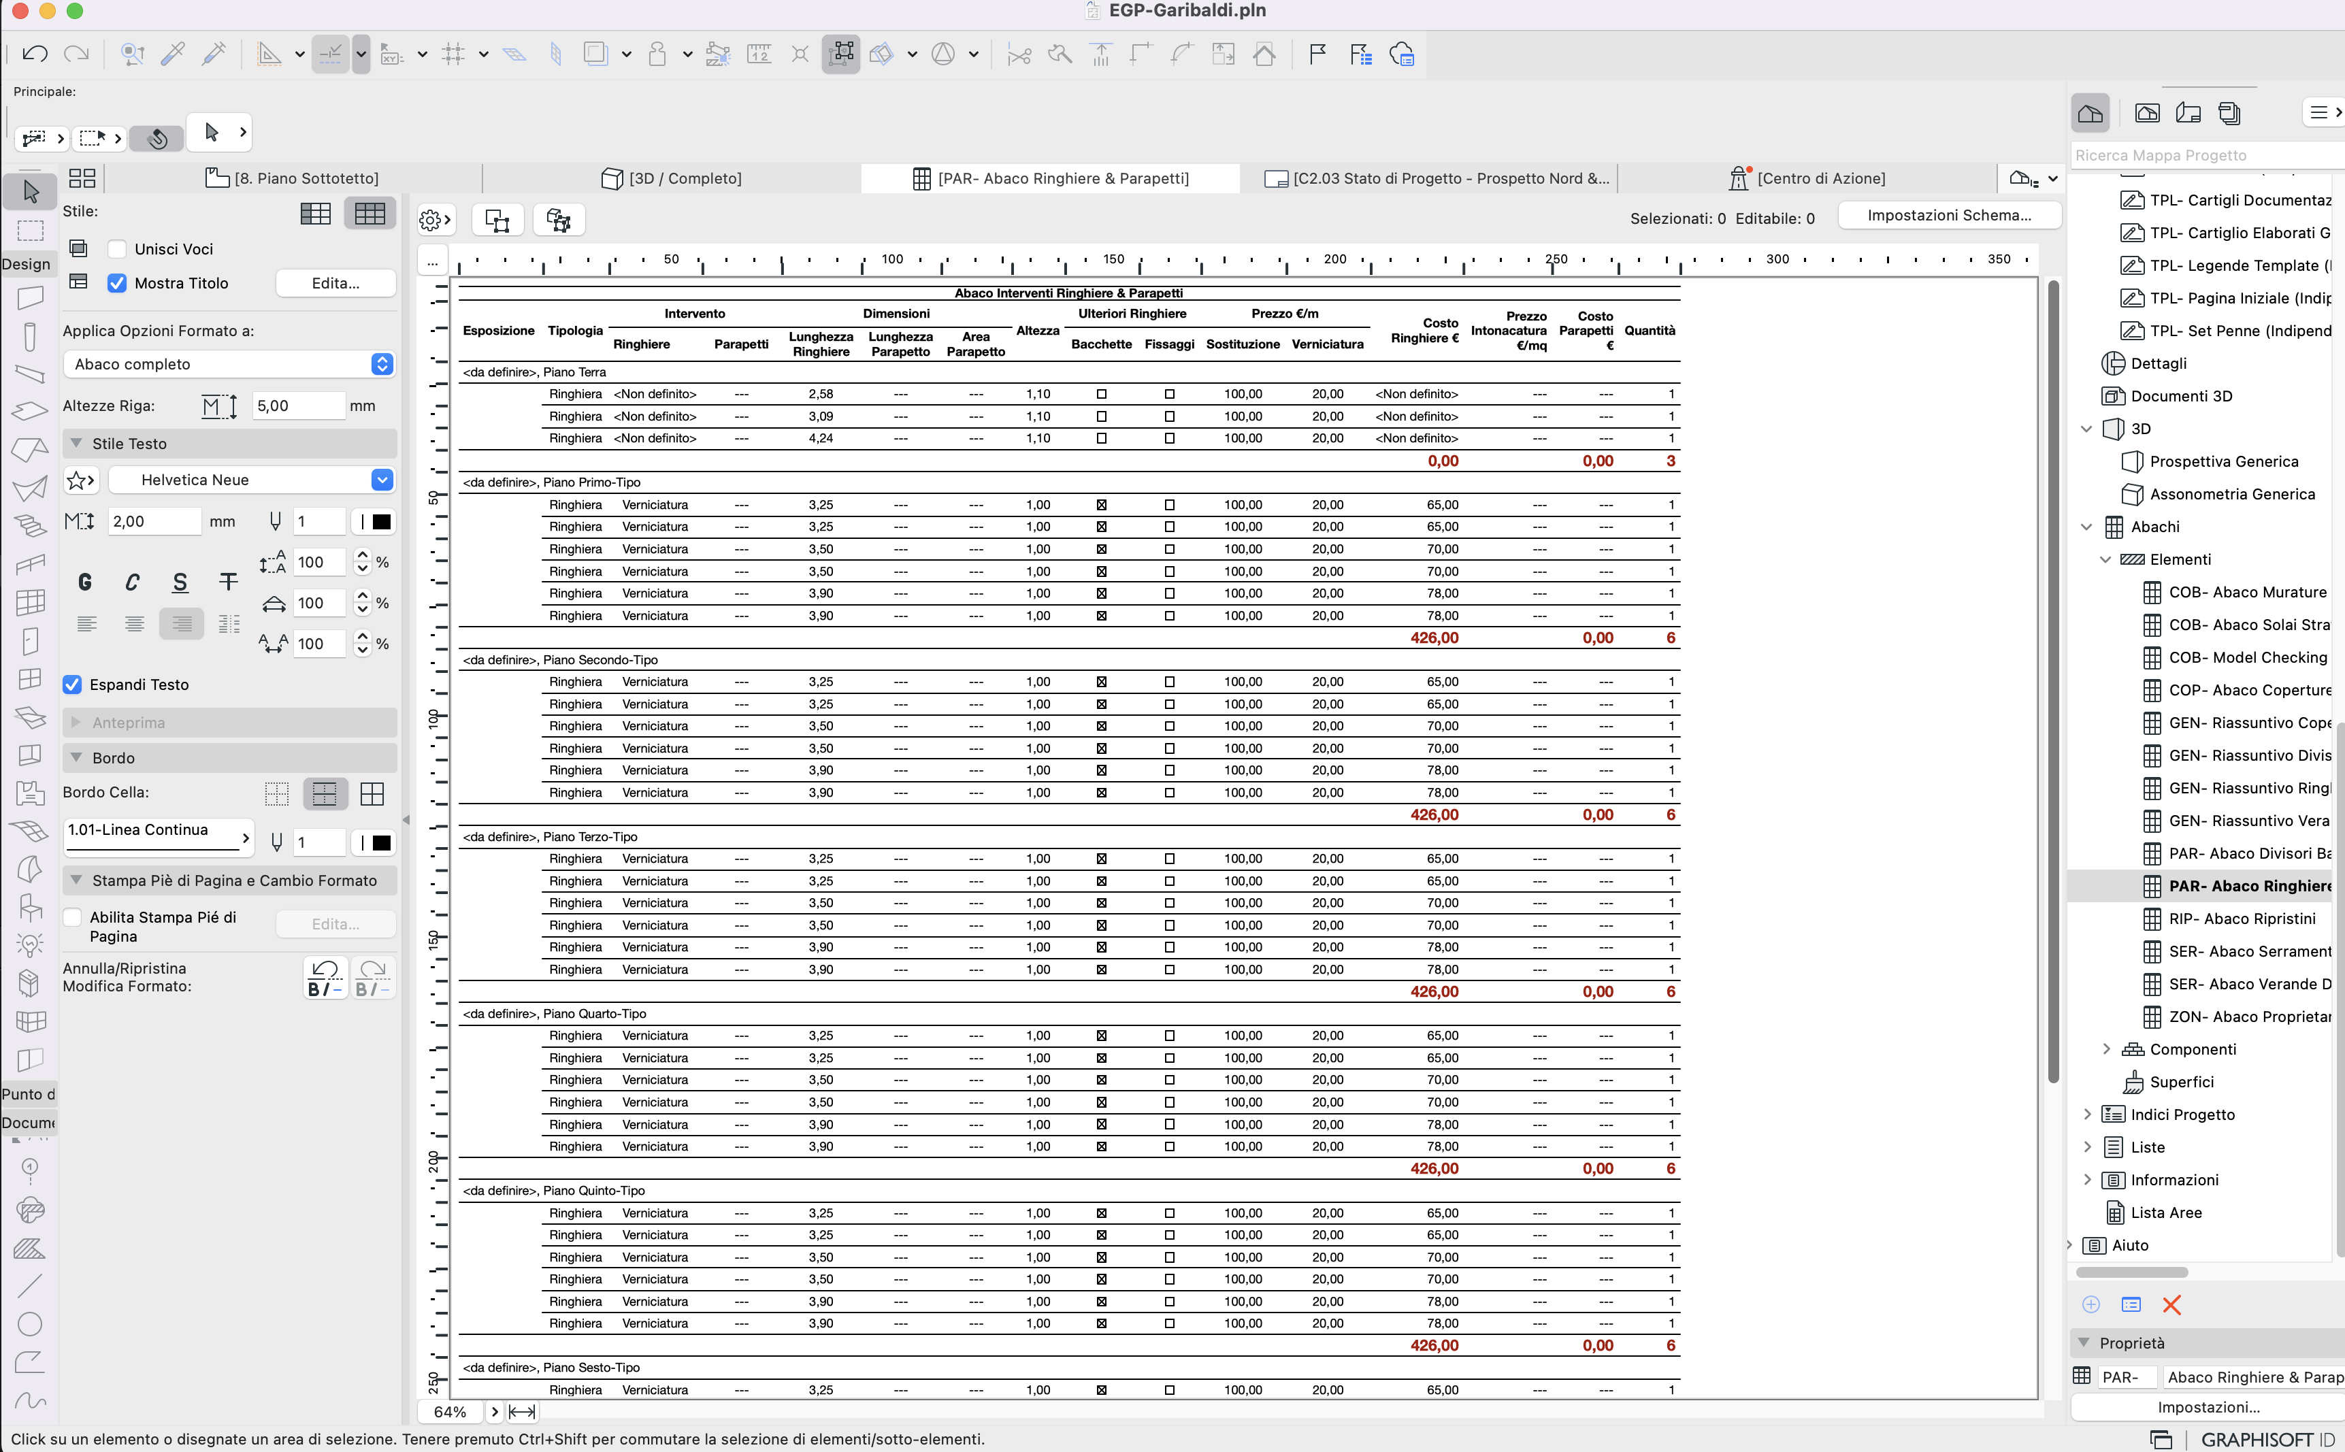The height and width of the screenshot is (1452, 2345).
Task: Click the Impostazioni Schema... button
Action: pyautogui.click(x=1950, y=216)
